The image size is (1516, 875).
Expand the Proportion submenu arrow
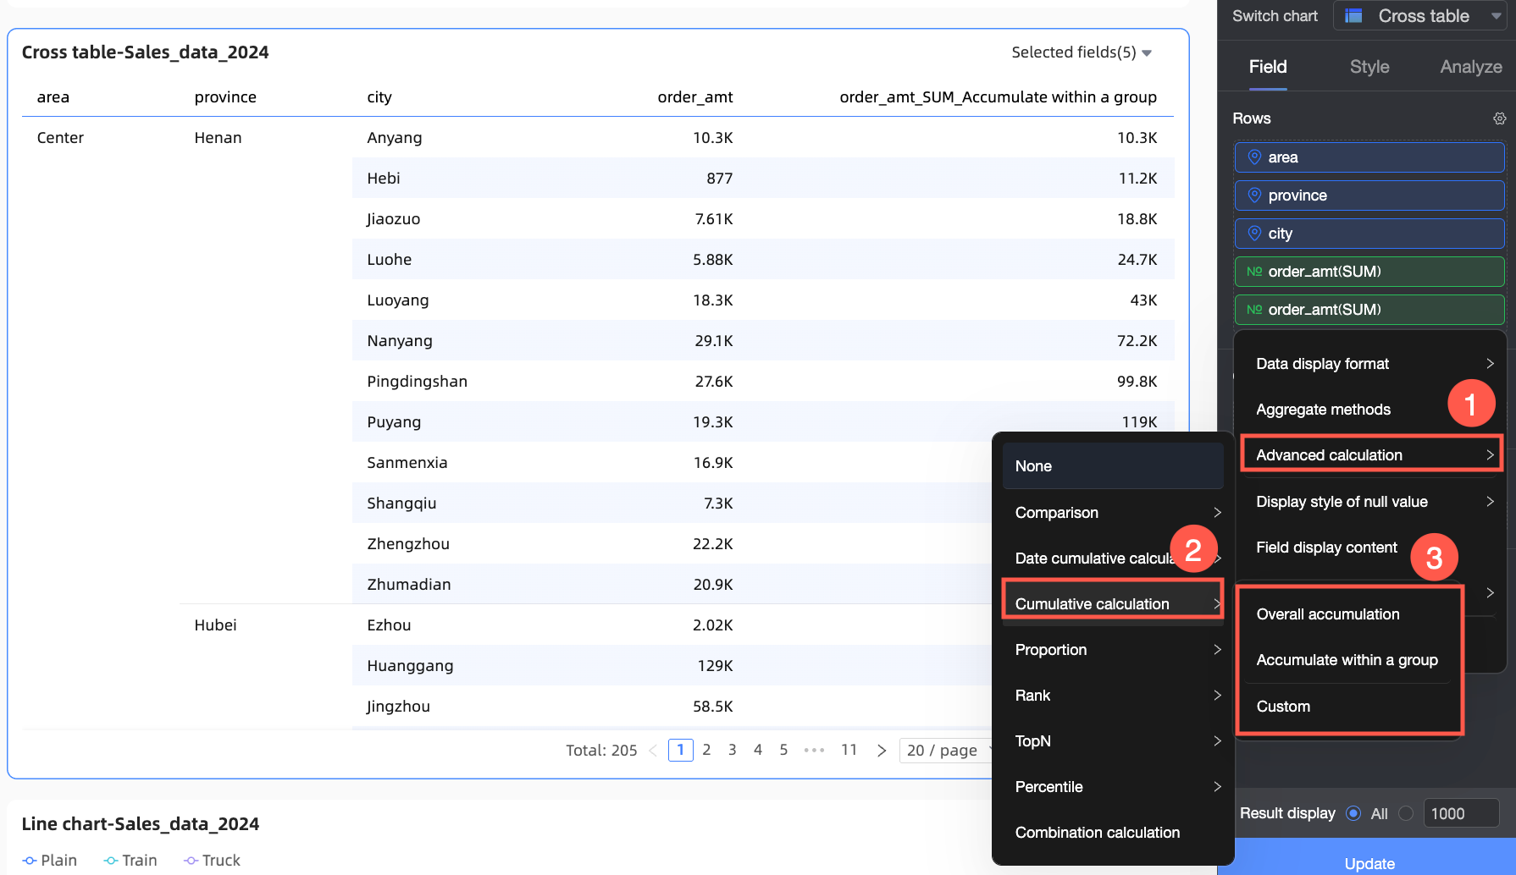[1217, 650]
